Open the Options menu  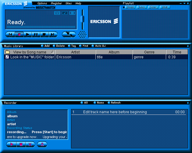point(42,3)
